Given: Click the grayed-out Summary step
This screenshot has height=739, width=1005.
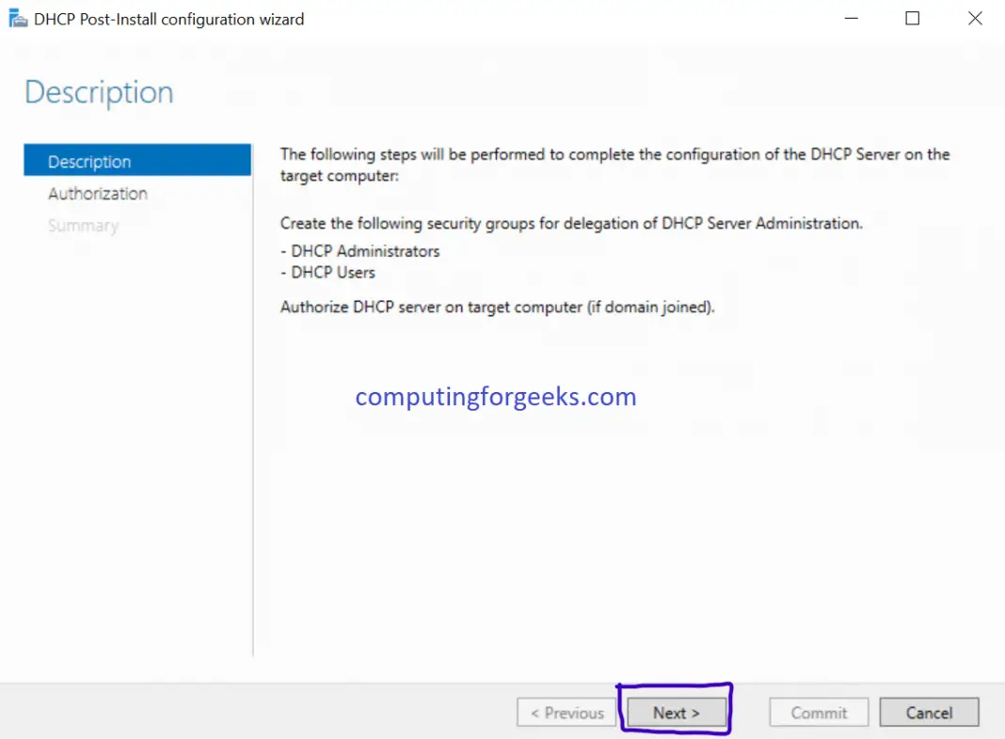Looking at the screenshot, I should (83, 226).
